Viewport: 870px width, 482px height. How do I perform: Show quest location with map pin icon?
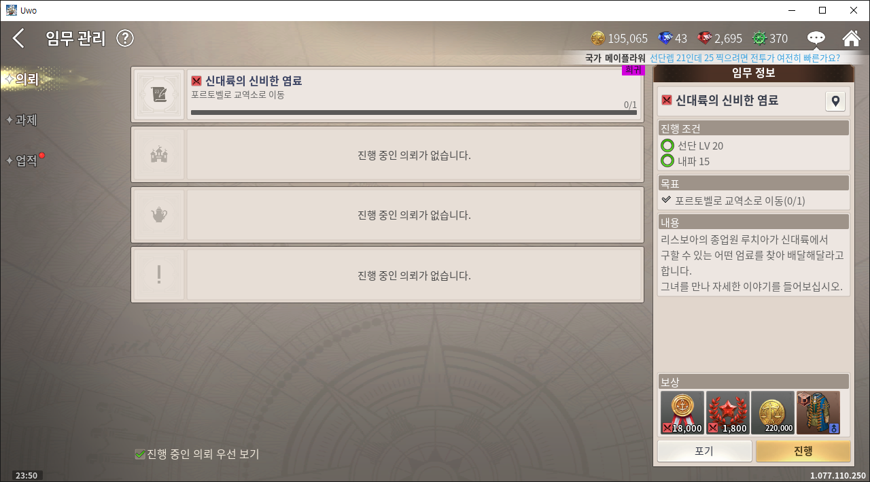(835, 101)
